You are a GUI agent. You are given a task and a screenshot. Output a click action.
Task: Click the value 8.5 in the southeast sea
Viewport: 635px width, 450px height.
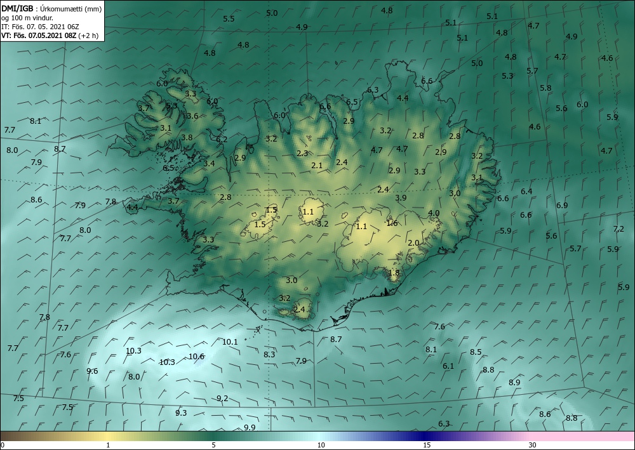(x=476, y=352)
